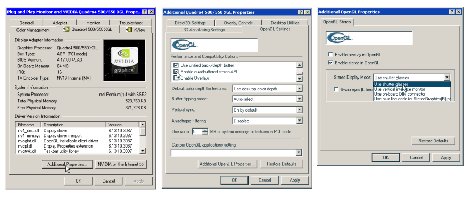This screenshot has height=197, width=471.
Task: Click NVIDIA on the Internet button
Action: click(121, 164)
